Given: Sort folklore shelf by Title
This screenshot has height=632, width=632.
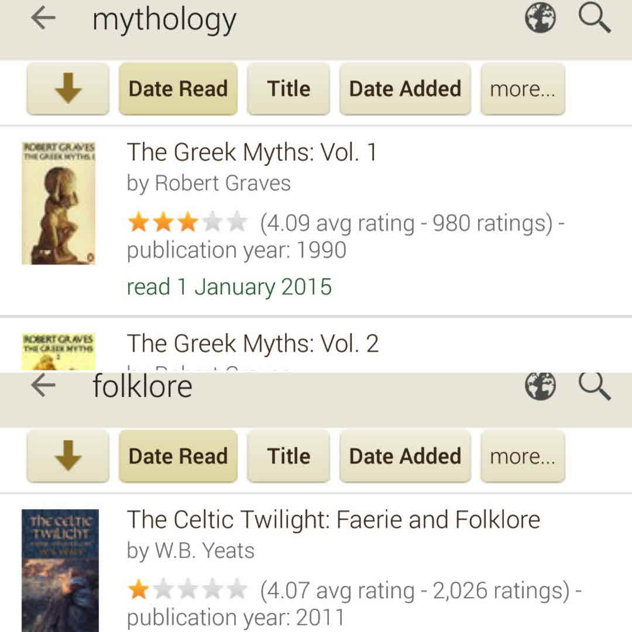Looking at the screenshot, I should tap(288, 456).
